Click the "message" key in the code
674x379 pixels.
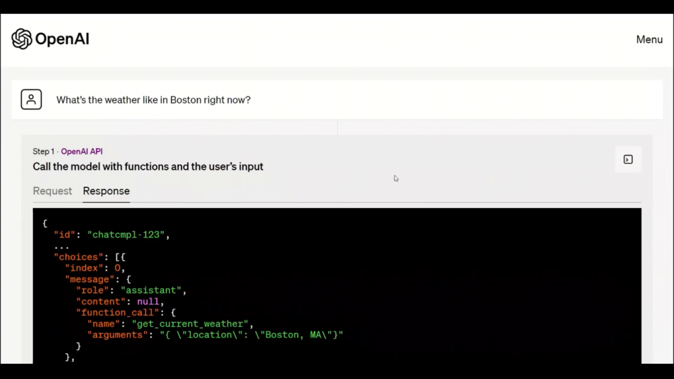point(90,279)
